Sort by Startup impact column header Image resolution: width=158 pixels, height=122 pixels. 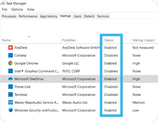pyautogui.click(x=144, y=40)
